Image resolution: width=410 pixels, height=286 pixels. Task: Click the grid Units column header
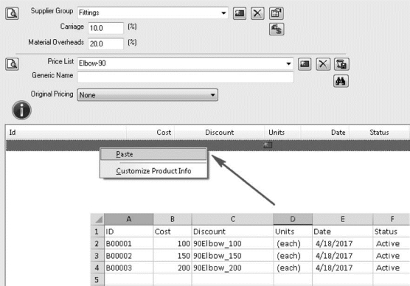point(282,132)
